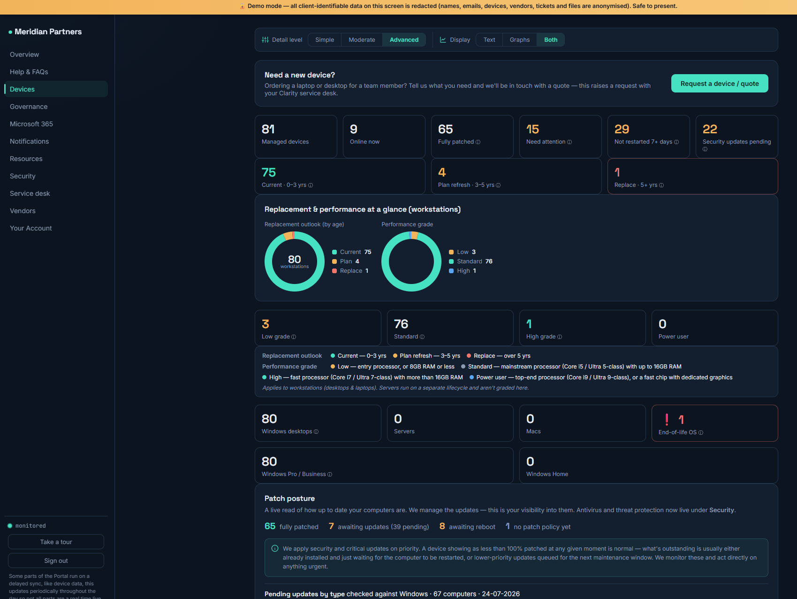Click the info icon beside Low grade
797x599 pixels.
(294, 337)
